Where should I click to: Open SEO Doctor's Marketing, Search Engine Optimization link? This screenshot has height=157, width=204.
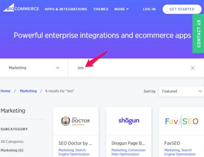tap(74, 152)
